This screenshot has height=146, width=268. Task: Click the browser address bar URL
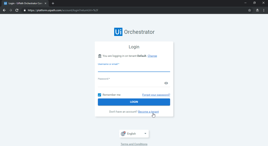pyautogui.click(x=63, y=10)
